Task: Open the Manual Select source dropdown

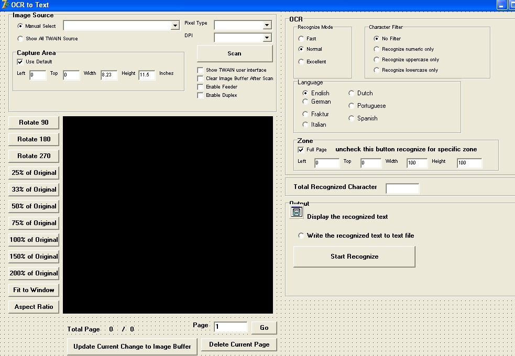Action: click(175, 26)
